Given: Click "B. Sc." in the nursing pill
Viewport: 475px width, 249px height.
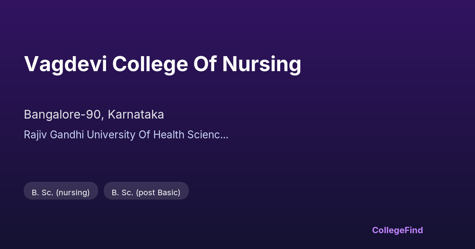Looking at the screenshot, I should coord(43,192).
